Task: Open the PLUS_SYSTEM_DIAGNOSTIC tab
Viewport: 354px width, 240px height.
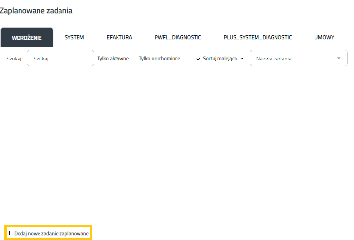Action: 257,37
